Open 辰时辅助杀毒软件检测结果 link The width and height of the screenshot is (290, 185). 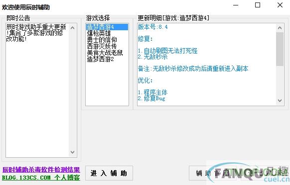[x=41, y=170]
